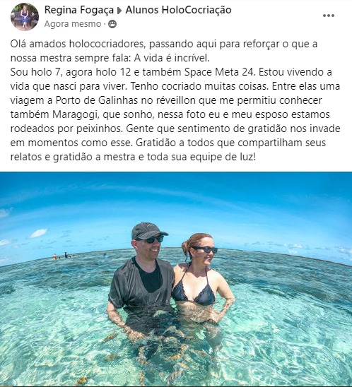Open the post options three-dots menu

(329, 16)
